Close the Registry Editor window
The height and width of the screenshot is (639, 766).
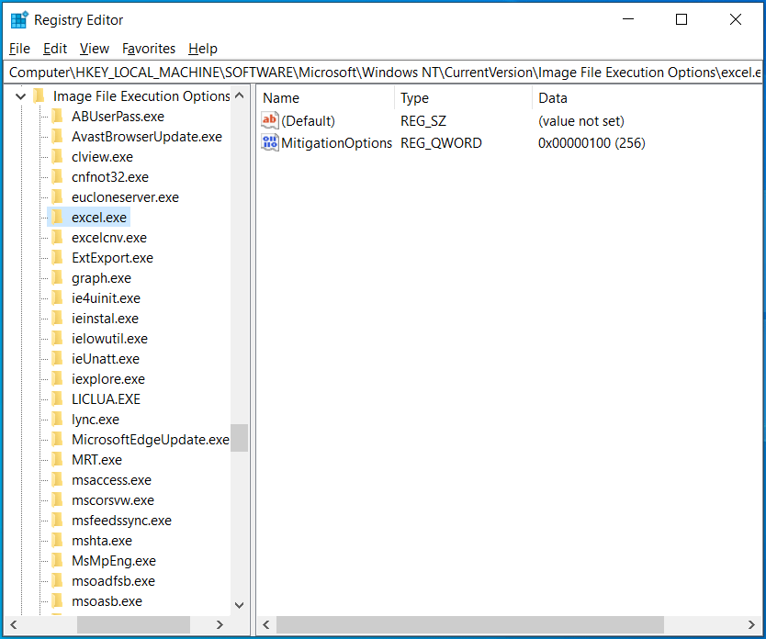(x=735, y=19)
